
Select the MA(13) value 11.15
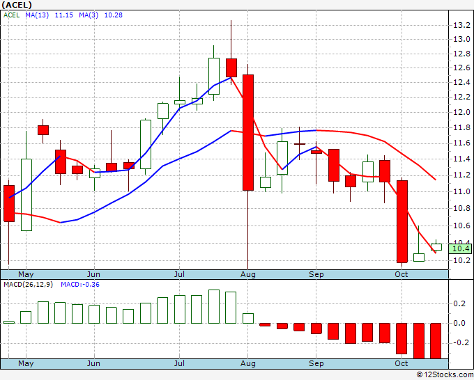[x=64, y=15]
